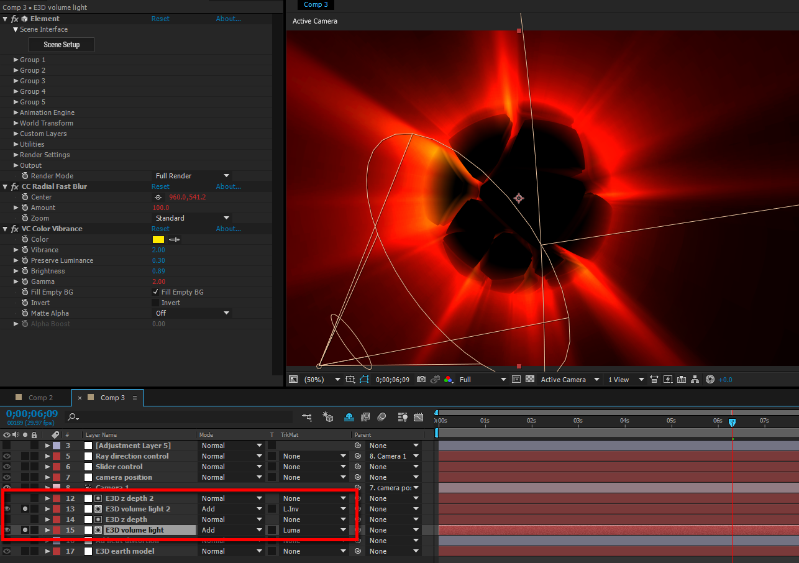Click the pick whip for Ray direction control

(x=358, y=456)
